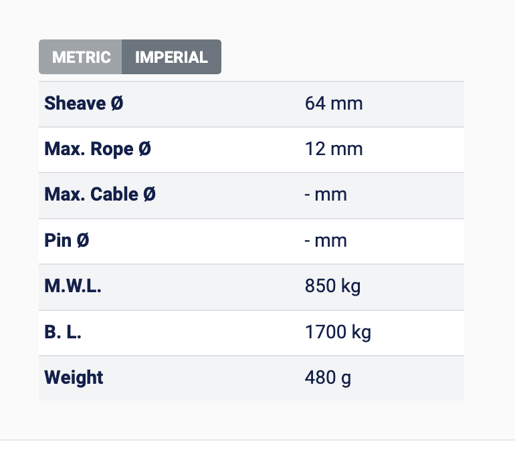Click the Max. Rope Ø label
This screenshot has width=515, height=452.
(x=98, y=149)
